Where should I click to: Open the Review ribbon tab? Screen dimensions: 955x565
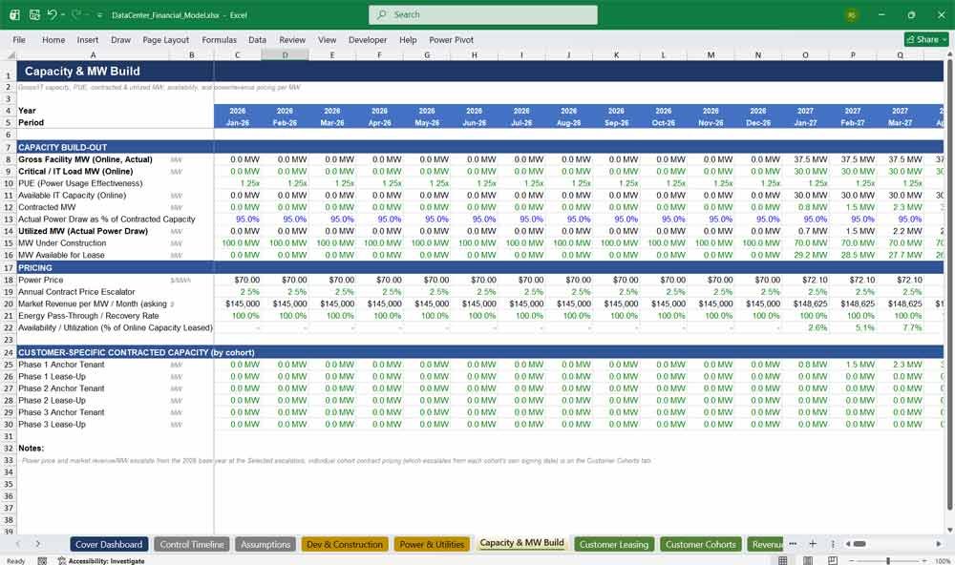click(x=292, y=39)
